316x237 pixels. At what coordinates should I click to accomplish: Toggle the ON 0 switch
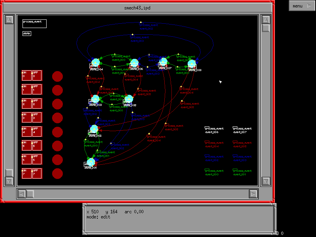(x=26, y=76)
